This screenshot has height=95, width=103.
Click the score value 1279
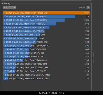[x=87, y=17]
